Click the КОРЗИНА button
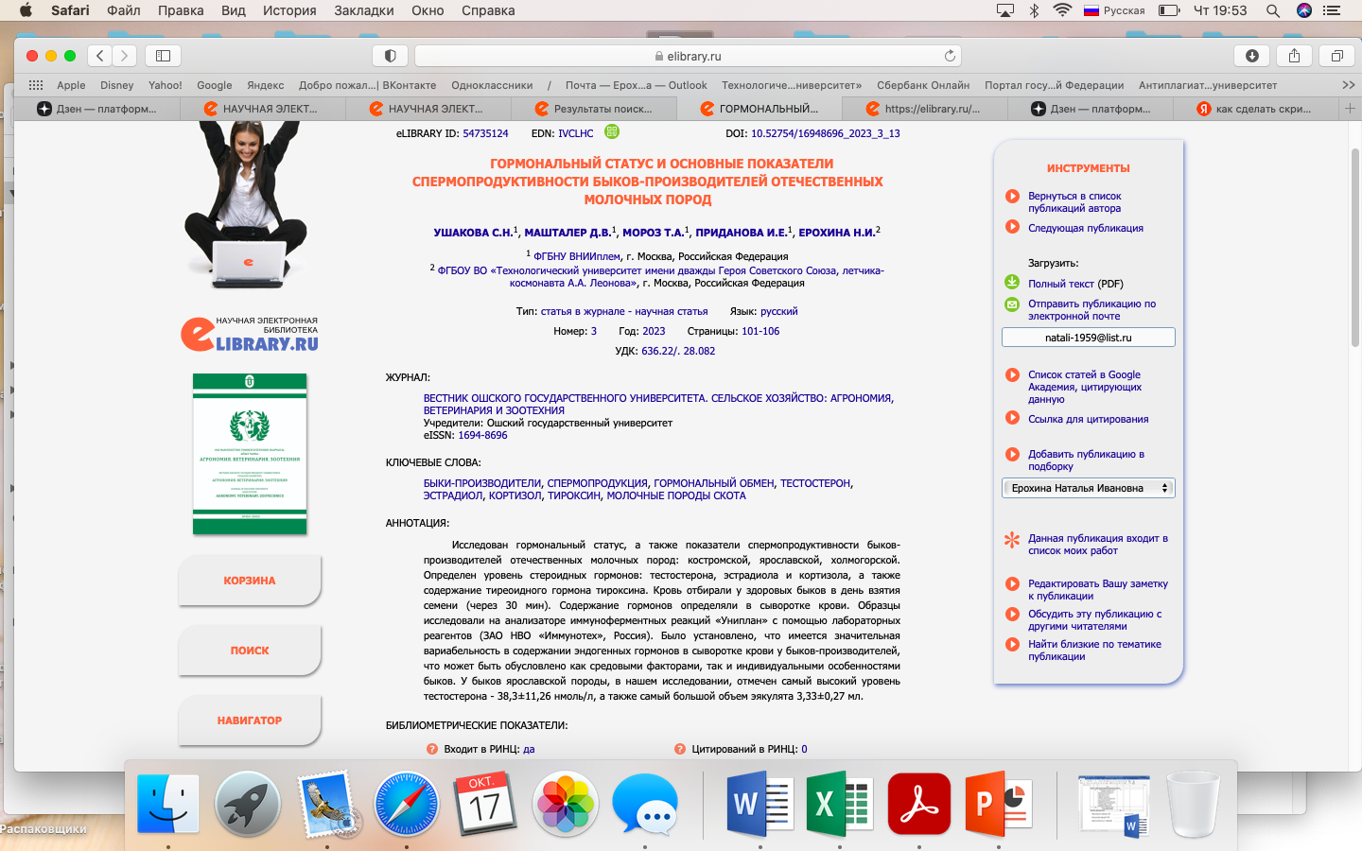 (250, 581)
